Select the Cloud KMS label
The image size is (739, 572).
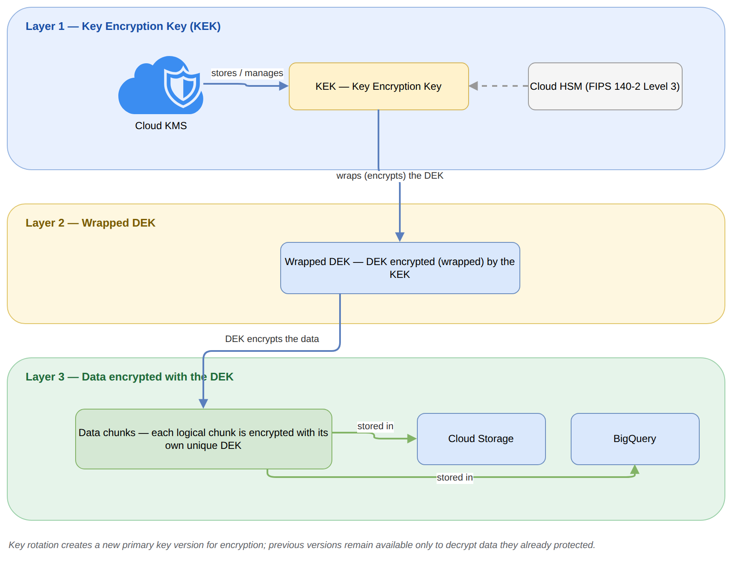(161, 126)
